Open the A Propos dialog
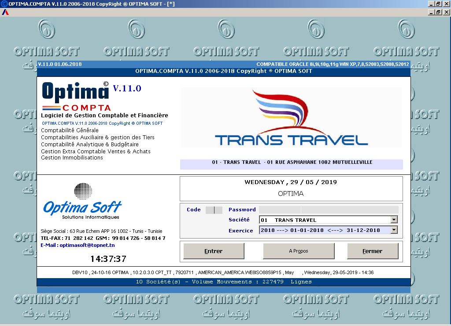Screen dimensions: 451x326 [x=299, y=251]
